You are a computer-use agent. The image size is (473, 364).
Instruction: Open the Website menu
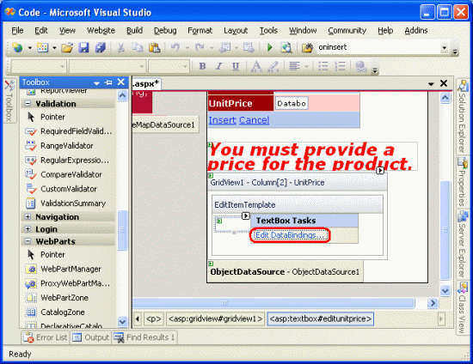click(101, 30)
